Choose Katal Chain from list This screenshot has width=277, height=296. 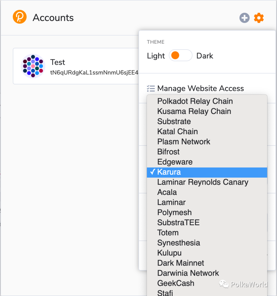[x=207, y=132]
